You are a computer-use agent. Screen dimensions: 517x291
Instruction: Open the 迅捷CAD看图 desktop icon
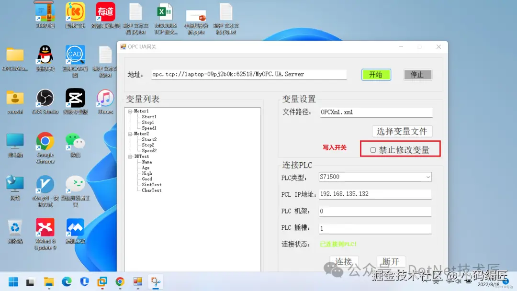click(75, 61)
